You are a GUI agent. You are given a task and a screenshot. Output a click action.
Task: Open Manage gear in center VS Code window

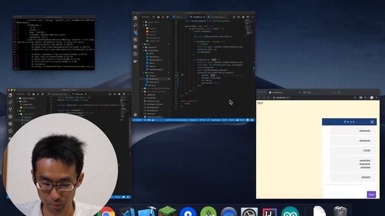(135, 115)
